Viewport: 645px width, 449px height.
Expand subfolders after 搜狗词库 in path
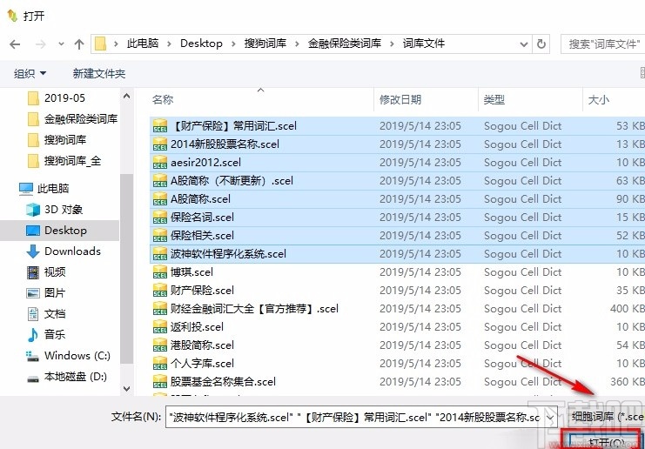pos(297,44)
